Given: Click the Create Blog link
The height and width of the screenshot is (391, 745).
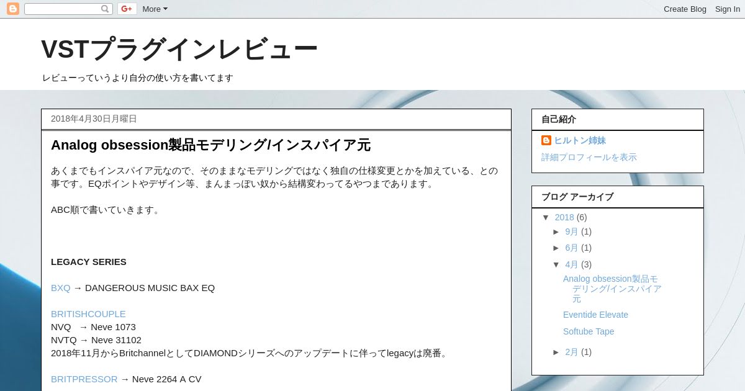Looking at the screenshot, I should click(685, 9).
